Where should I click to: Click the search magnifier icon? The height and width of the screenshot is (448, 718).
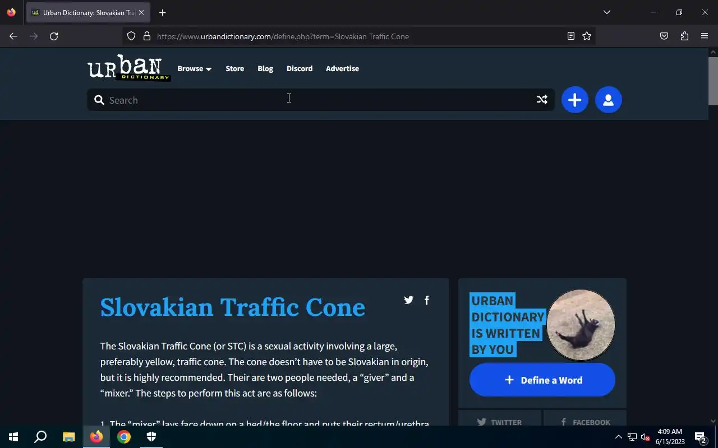(99, 100)
